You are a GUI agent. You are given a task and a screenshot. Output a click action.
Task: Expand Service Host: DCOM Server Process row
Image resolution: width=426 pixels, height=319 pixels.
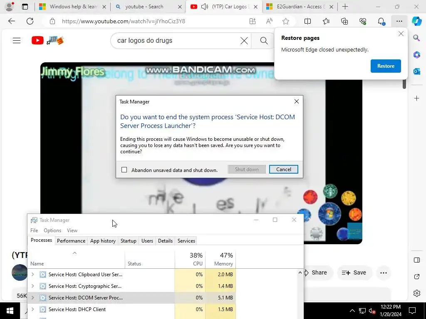32,297
